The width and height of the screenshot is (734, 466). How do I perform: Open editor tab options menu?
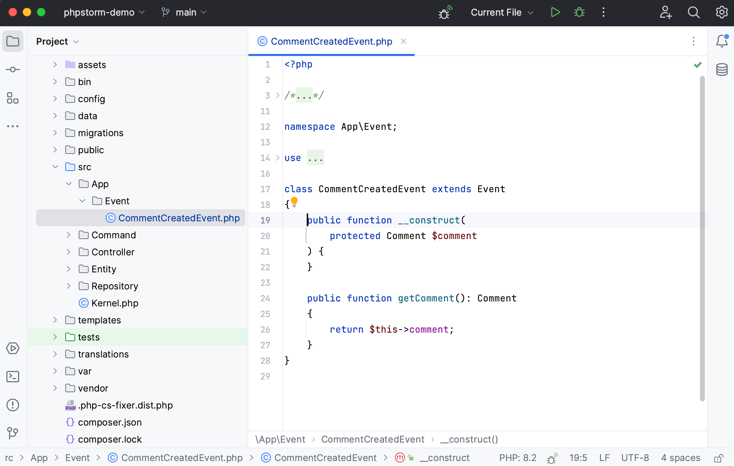[694, 41]
